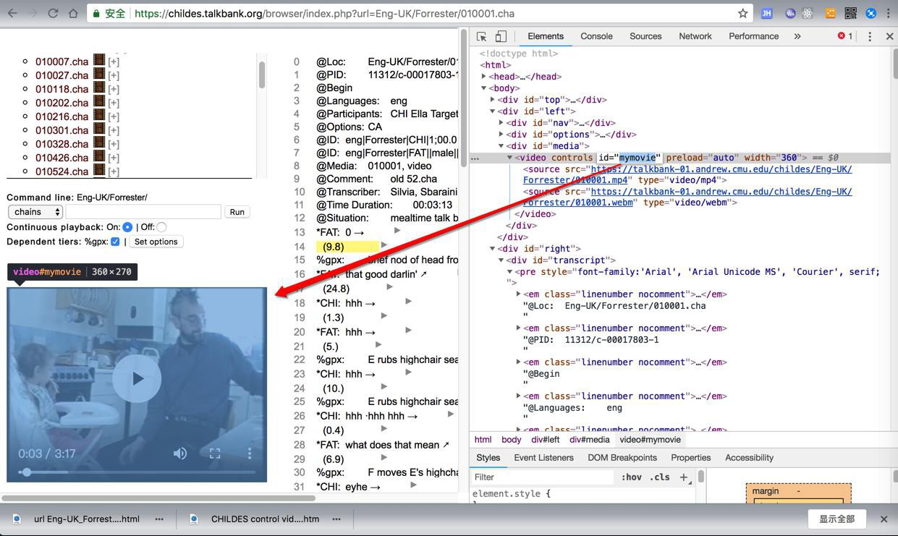Set Continuous playback to Off
Viewport: 898px width, 536px height.
coord(161,227)
